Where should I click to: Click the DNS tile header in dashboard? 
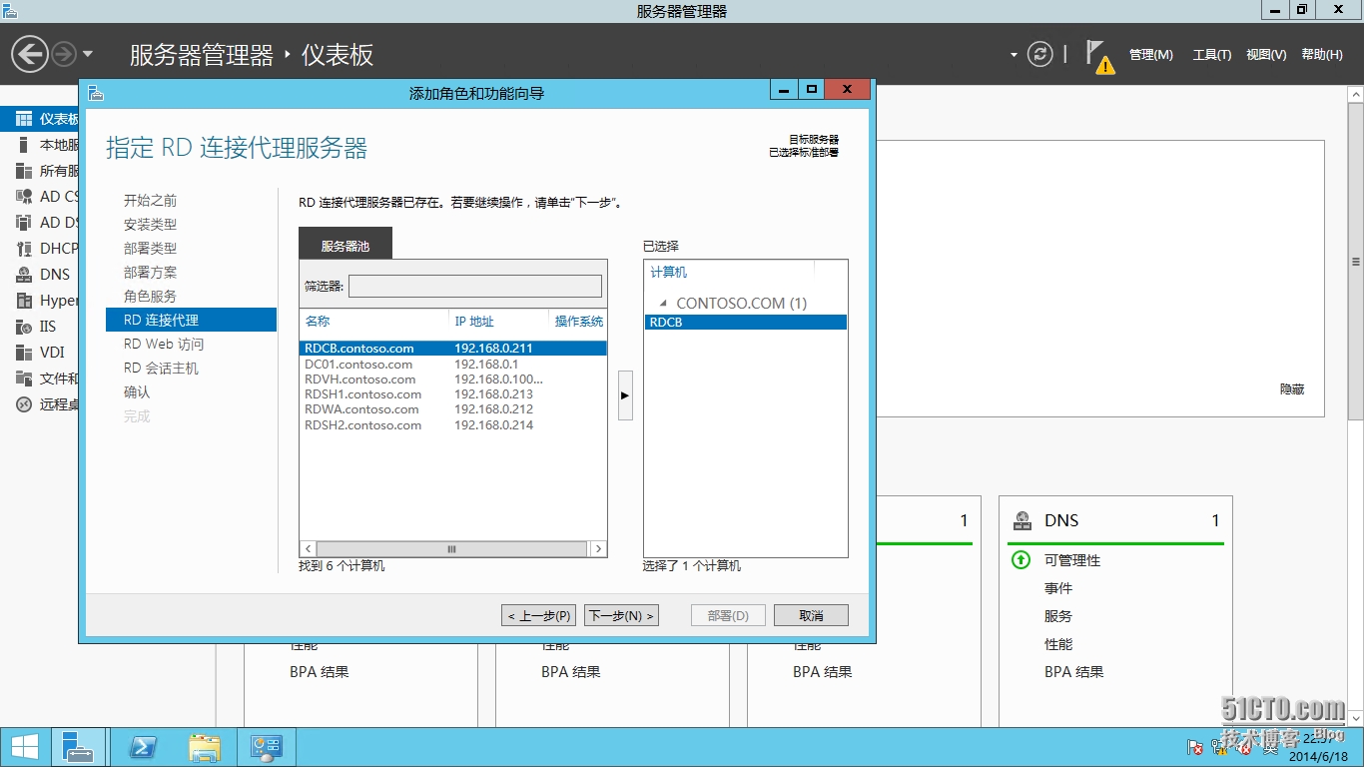tap(1116, 520)
